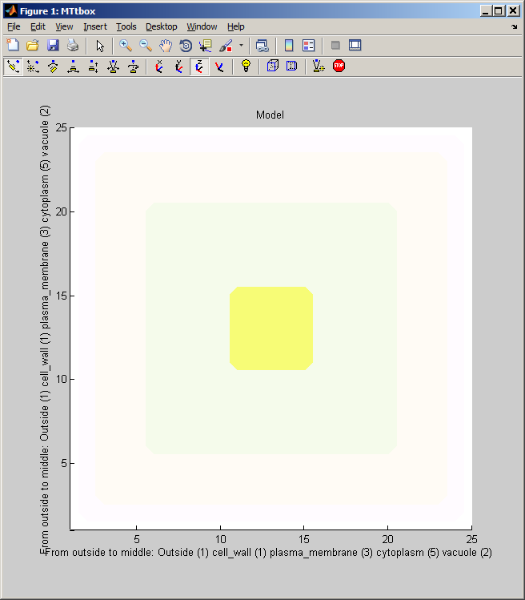This screenshot has width=525, height=600.
Task: Toggle the Insert Colorbar button
Action: pyautogui.click(x=289, y=46)
